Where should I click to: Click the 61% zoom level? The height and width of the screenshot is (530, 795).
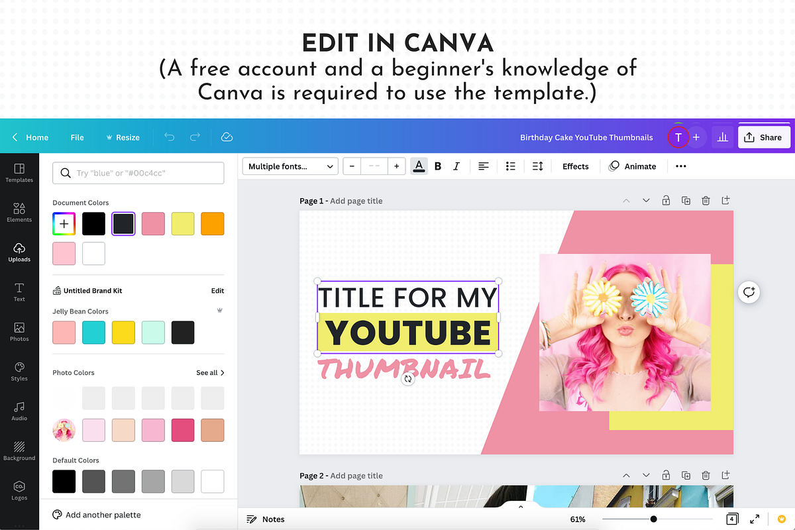(x=578, y=519)
